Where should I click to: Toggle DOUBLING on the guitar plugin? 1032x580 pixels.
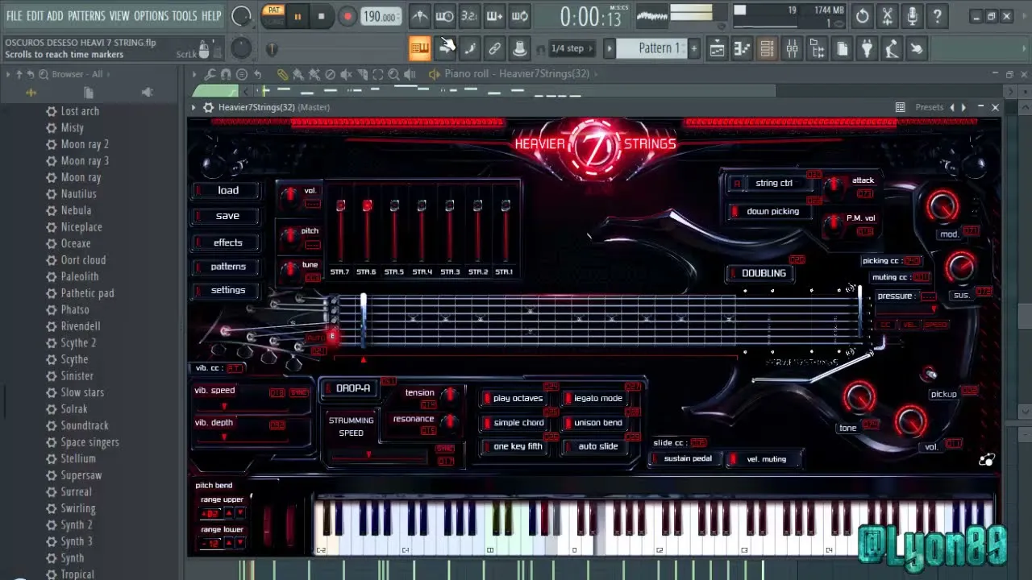[763, 273]
